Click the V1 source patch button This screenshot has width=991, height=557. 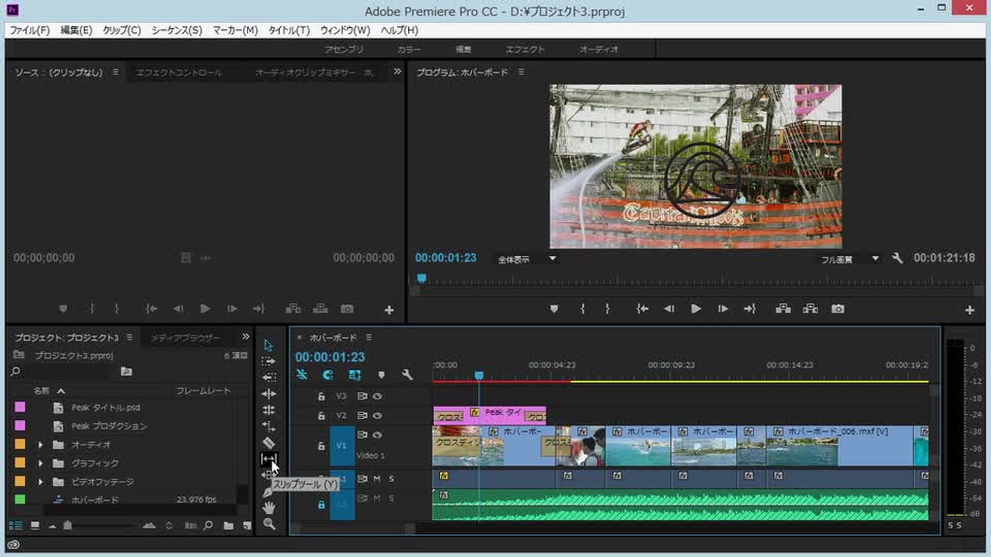coord(342,446)
